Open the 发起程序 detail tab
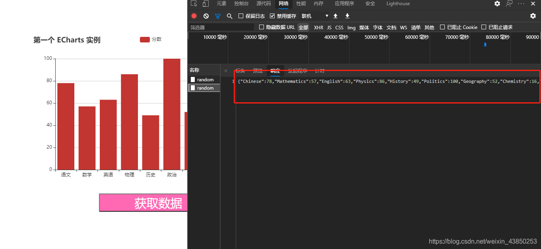The image size is (541, 249). 297,71
